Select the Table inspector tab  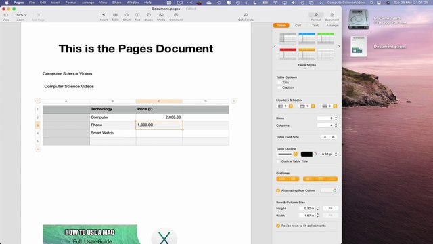281,26
